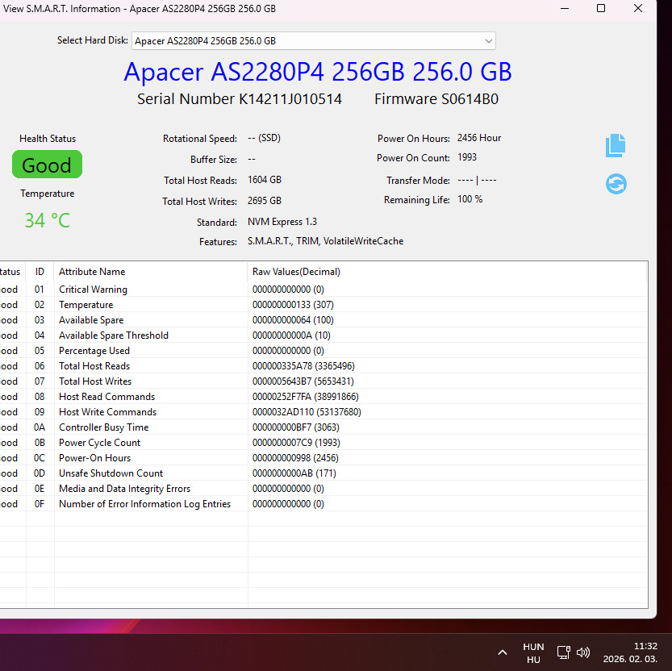Viewport: 672px width, 671px height.
Task: Click the ID cell 0F
Action: (40, 504)
